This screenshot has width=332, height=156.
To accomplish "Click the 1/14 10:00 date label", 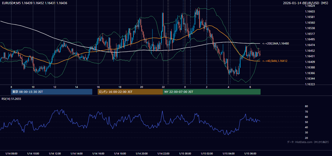I will [33, 154].
